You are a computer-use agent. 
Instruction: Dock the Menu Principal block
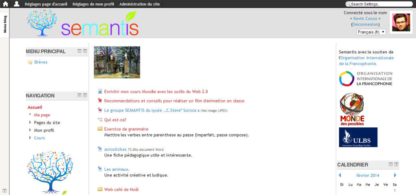tap(85, 51)
